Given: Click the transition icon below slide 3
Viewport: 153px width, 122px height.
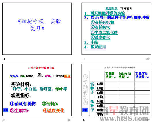Looking at the screenshot, I should (x=69, y=120).
